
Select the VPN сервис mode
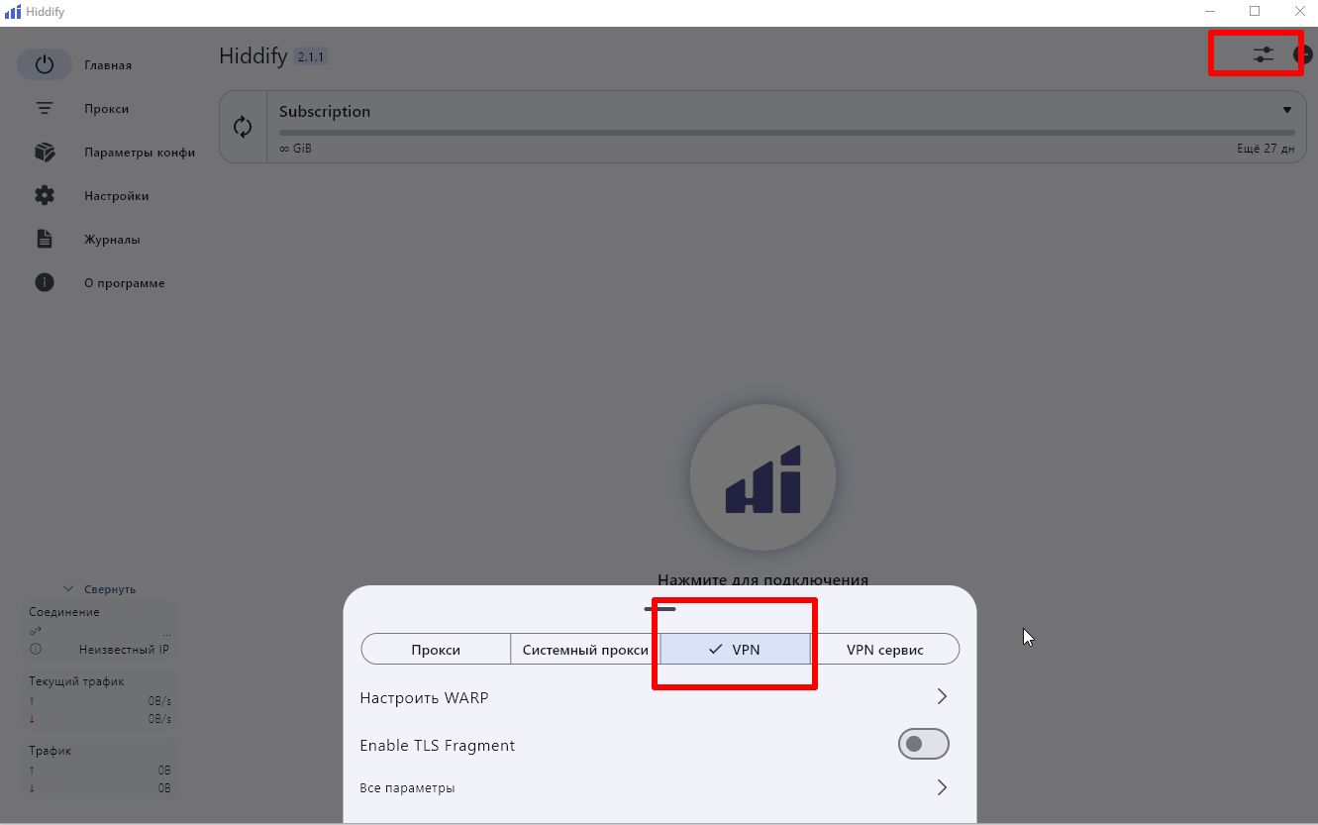(885, 650)
